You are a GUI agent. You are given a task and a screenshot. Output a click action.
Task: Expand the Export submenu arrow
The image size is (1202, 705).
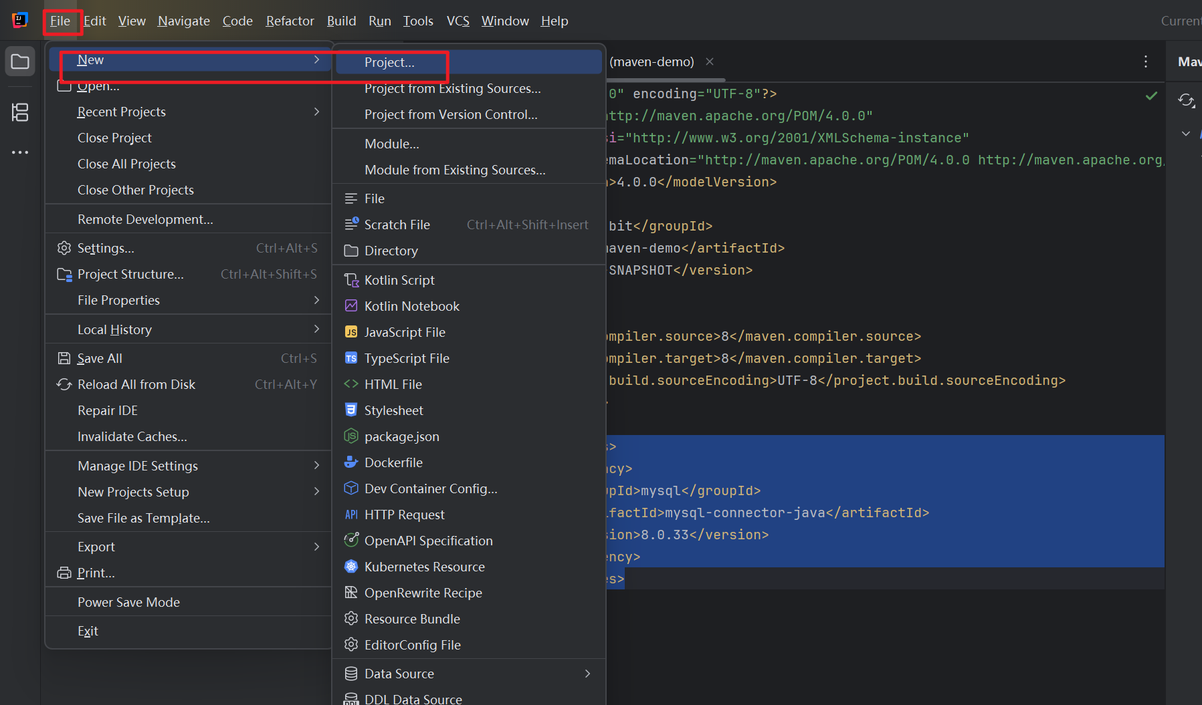[x=316, y=547]
